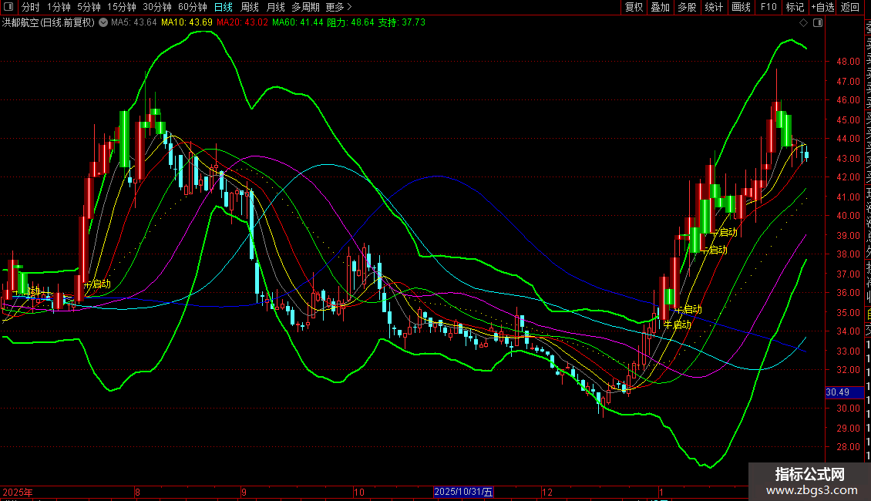Image resolution: width=871 pixels, height=501 pixels.
Task: Click the 标记 mark button
Action: (794, 7)
